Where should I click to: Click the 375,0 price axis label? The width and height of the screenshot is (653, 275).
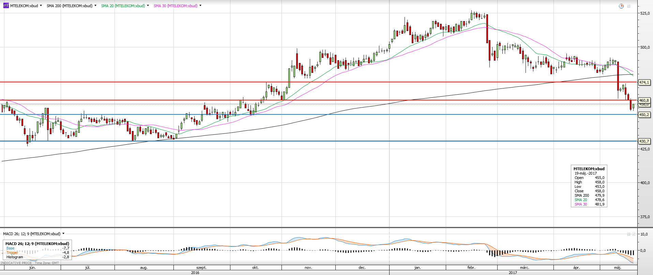645,217
